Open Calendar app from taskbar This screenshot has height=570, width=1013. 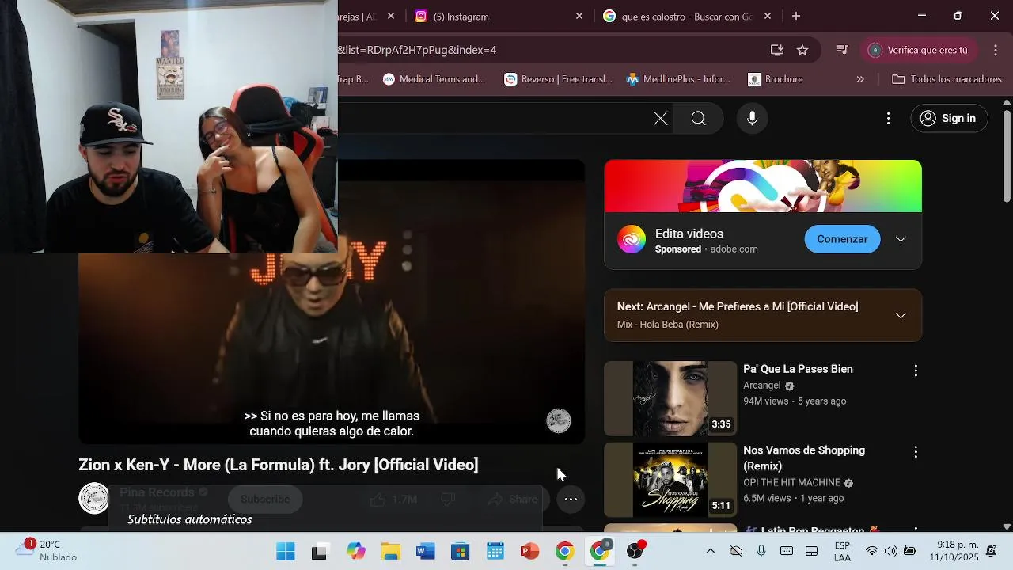tap(495, 552)
